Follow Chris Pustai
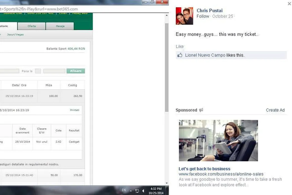The image size is (292, 195). (203, 16)
